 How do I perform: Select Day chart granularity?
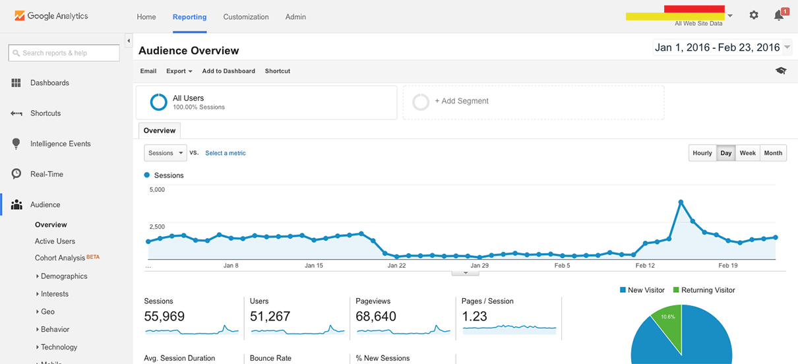coord(726,153)
